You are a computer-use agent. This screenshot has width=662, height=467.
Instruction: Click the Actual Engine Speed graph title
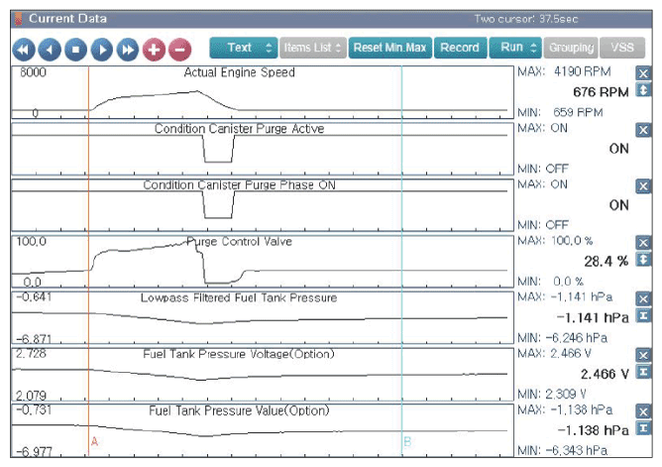[x=240, y=72]
